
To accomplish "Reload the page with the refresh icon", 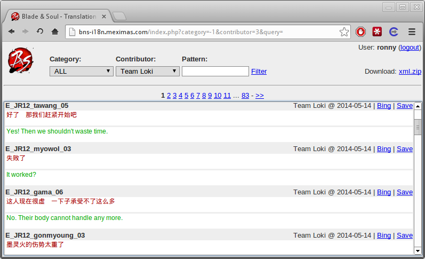I will (40, 32).
